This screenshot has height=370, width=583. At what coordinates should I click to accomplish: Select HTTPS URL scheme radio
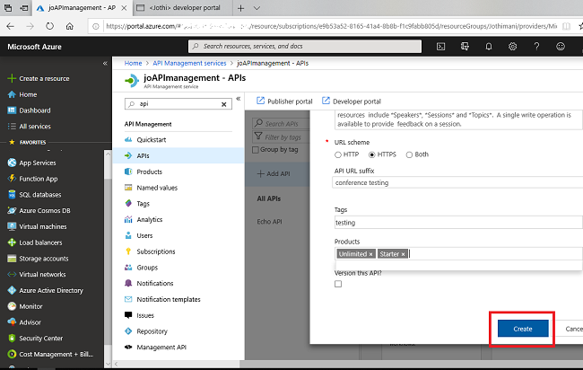click(x=372, y=154)
